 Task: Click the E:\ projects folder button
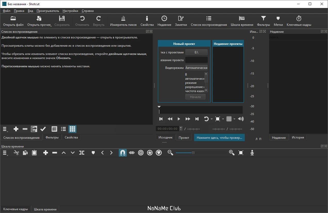point(196,52)
